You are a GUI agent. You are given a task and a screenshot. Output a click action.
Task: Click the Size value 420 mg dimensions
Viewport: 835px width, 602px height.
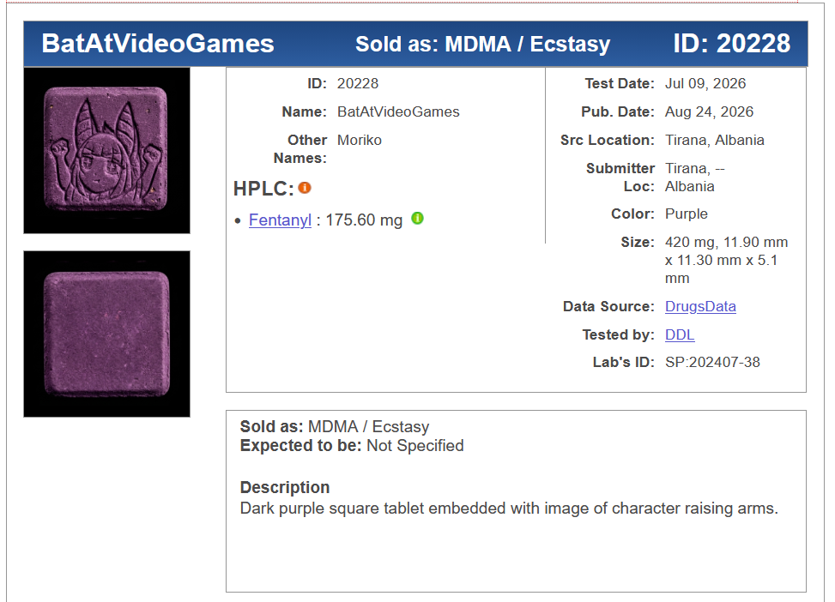click(x=726, y=261)
